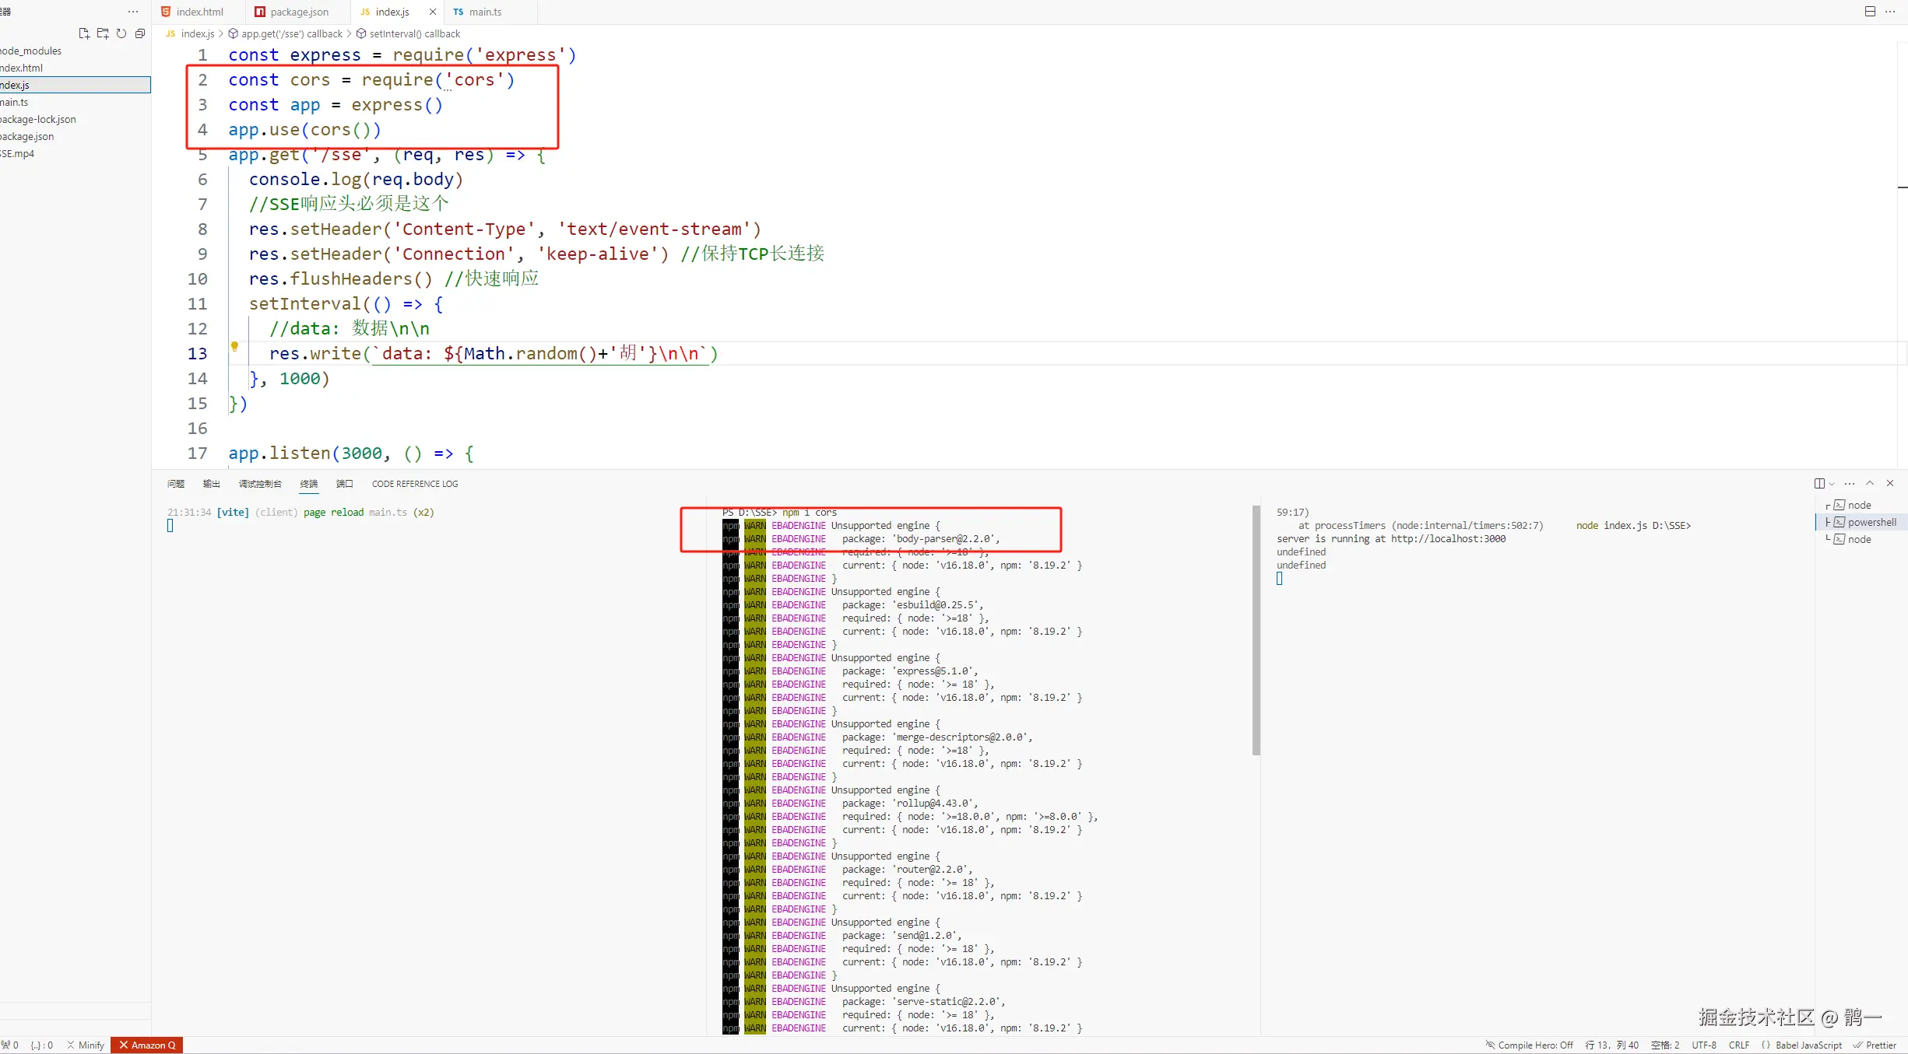Viewport: 1908px width, 1054px height.
Task: Click the terminal vertical scrollbar
Action: pos(1256,630)
